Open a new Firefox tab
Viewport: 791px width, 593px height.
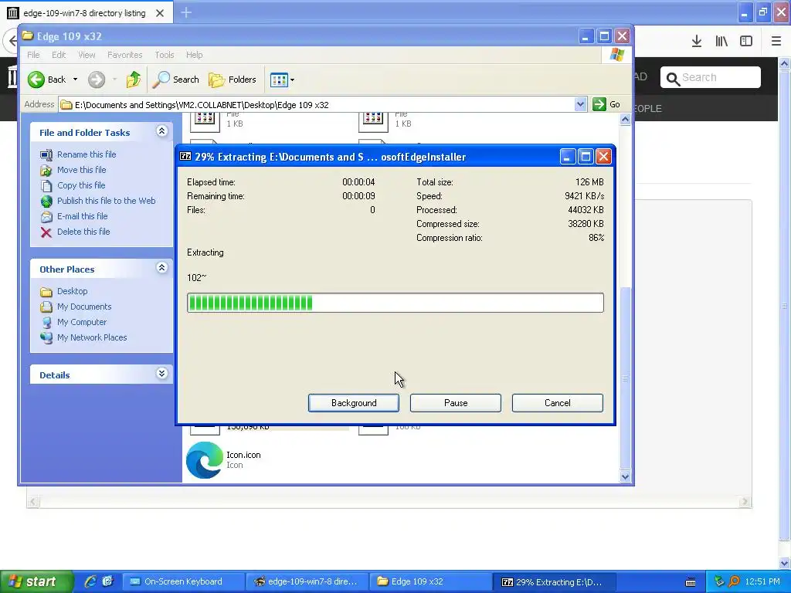click(x=186, y=12)
